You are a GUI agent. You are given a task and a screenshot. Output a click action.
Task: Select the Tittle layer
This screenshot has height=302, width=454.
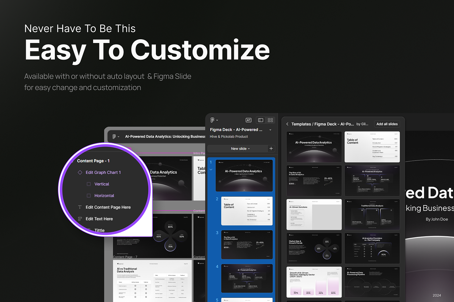pos(100,230)
